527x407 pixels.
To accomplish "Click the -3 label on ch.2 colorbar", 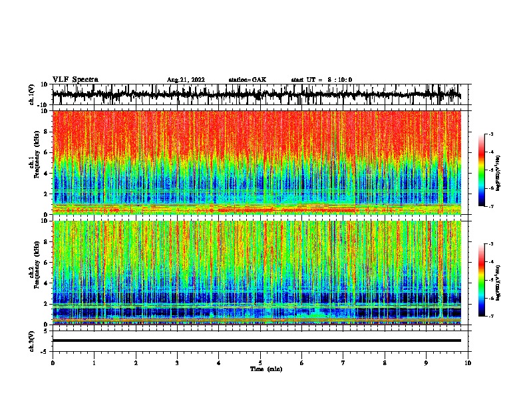I will point(491,244).
